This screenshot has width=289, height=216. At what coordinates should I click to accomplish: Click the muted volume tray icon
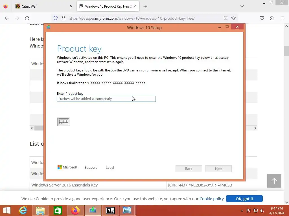262,211
